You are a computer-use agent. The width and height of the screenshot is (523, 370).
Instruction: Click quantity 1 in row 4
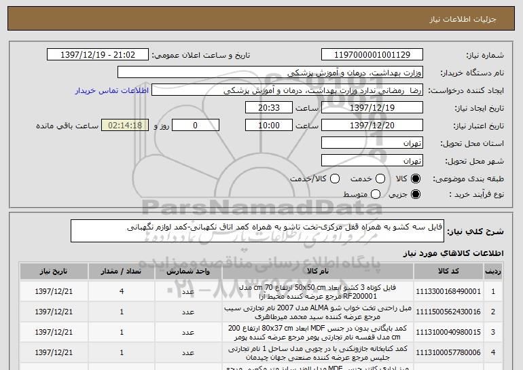[x=122, y=352]
